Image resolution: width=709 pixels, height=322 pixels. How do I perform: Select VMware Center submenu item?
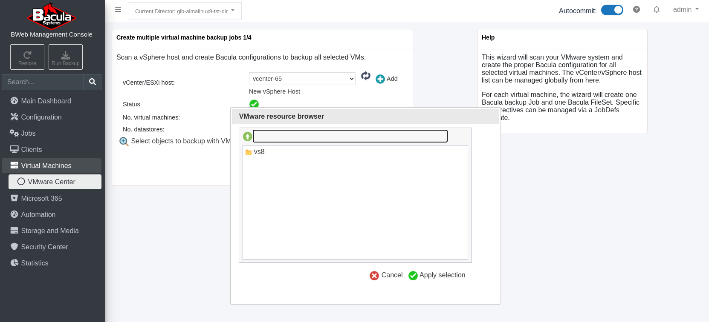pos(55,182)
